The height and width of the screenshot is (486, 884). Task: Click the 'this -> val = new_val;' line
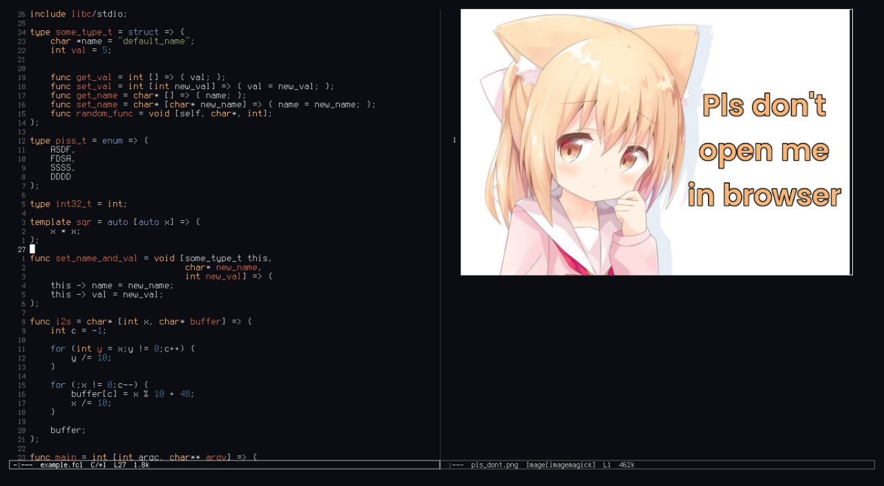pos(107,294)
